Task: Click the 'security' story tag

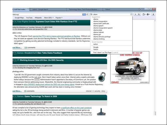Action: (x=97, y=91)
